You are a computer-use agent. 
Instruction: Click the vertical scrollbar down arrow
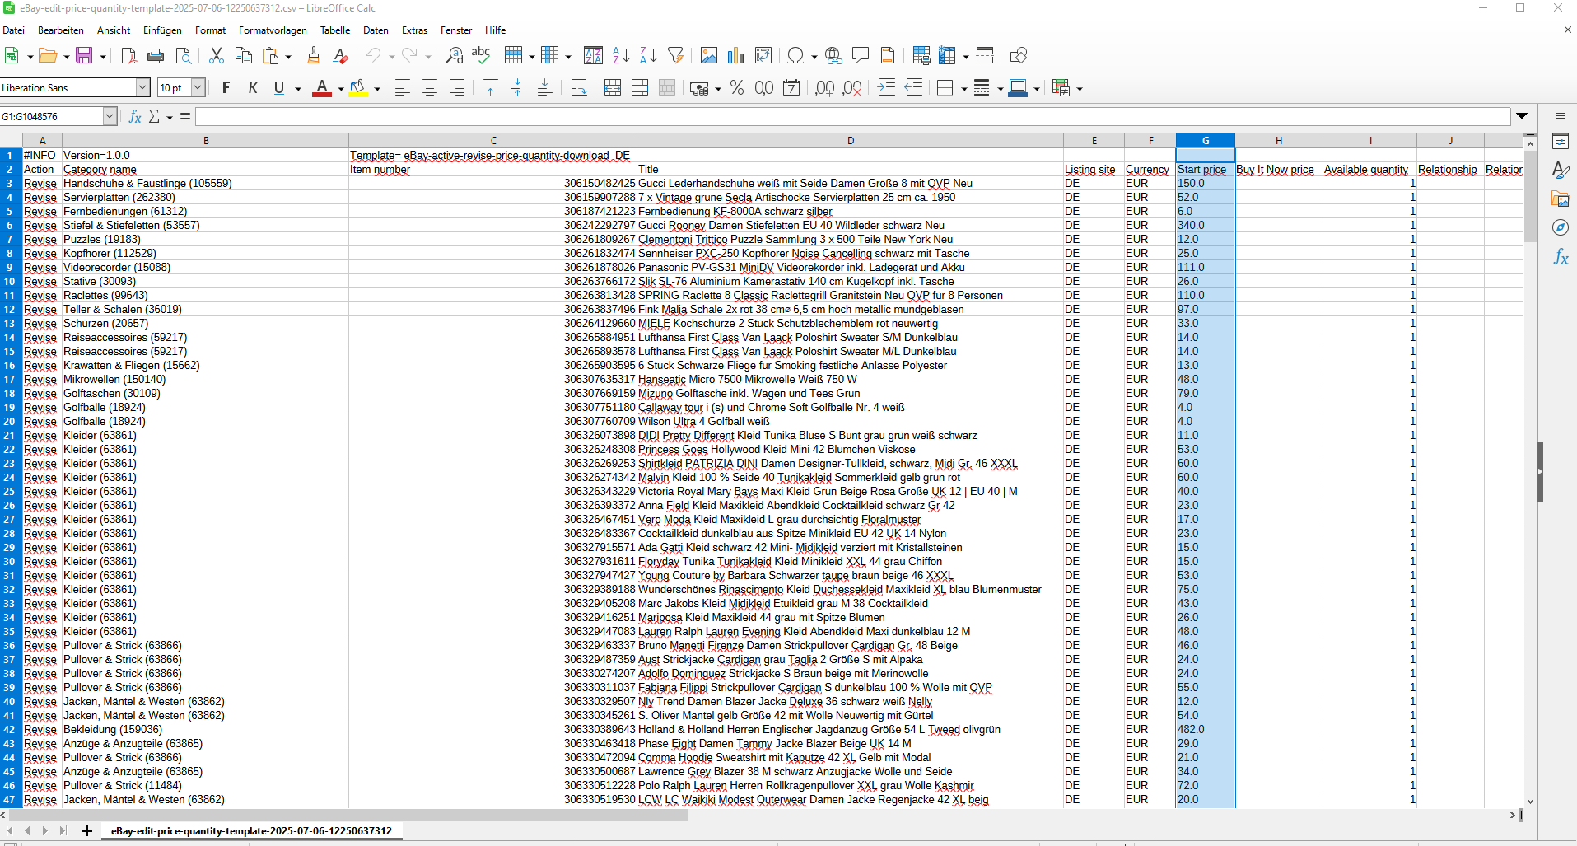pos(1530,801)
